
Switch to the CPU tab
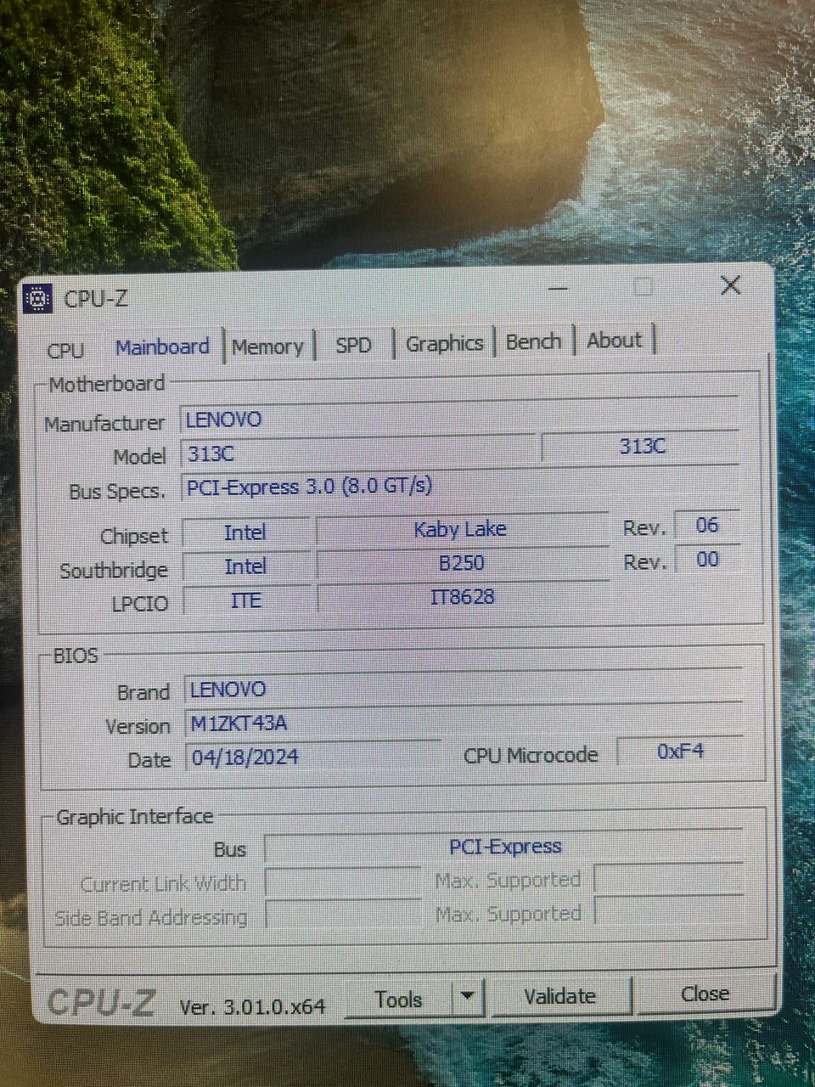click(x=65, y=350)
